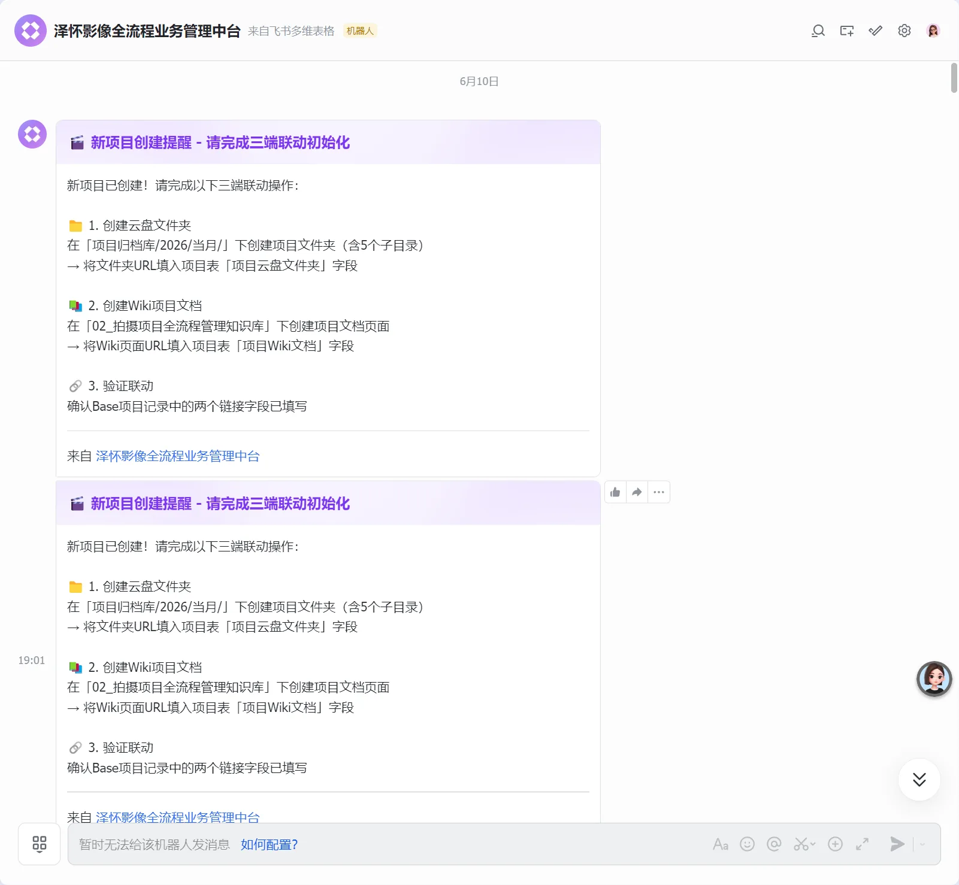Screen dimensions: 959x885
Task: Click the bot avatar in the title bar
Action: tap(31, 31)
